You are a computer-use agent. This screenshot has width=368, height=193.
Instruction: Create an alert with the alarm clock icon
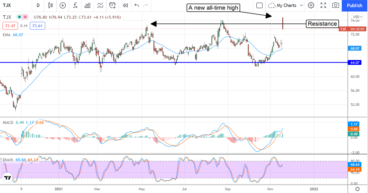pos(113,5)
